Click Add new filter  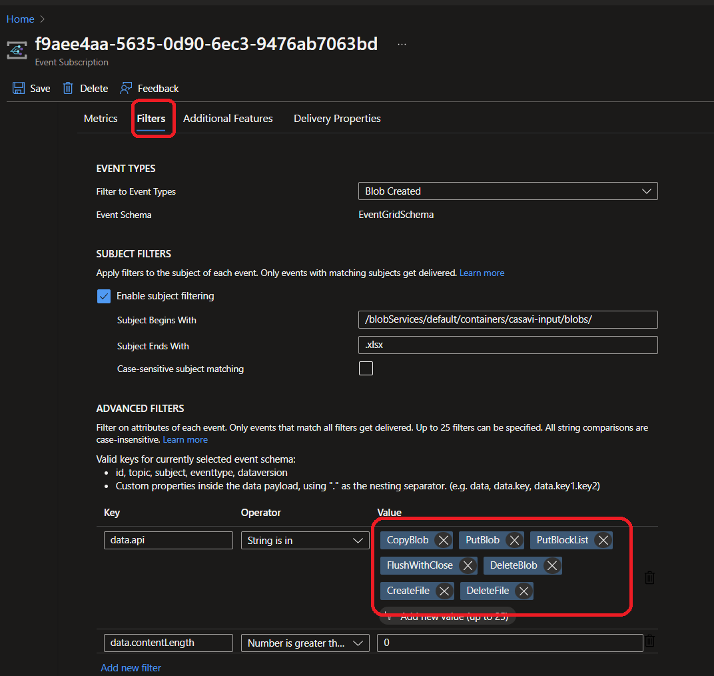point(131,667)
